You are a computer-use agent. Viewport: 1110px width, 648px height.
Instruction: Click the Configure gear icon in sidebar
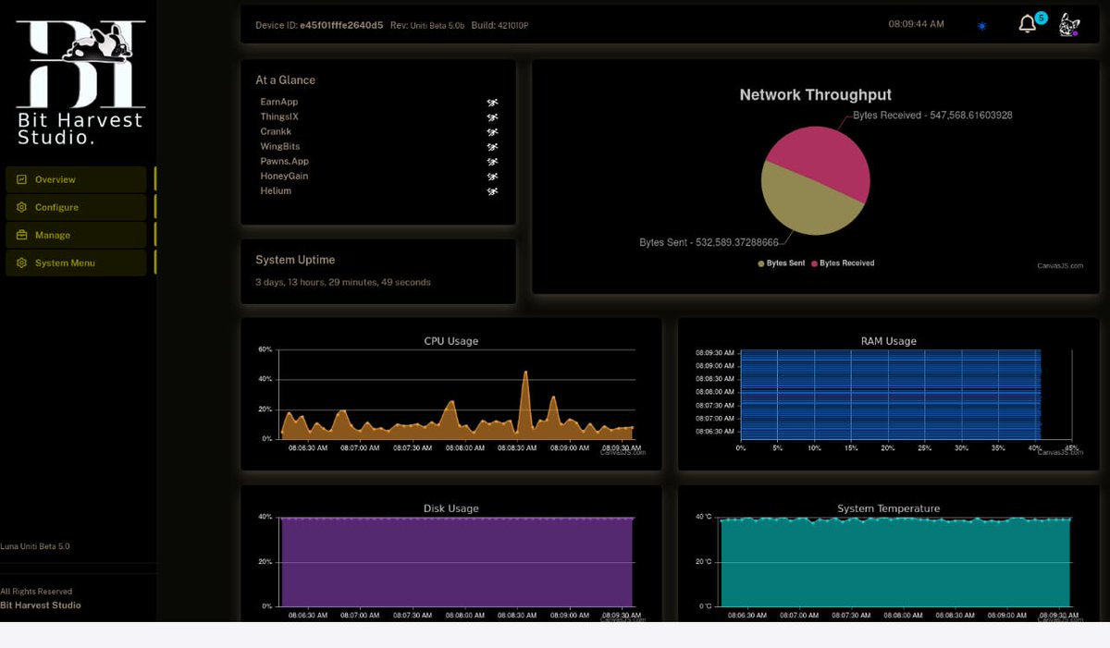point(21,207)
